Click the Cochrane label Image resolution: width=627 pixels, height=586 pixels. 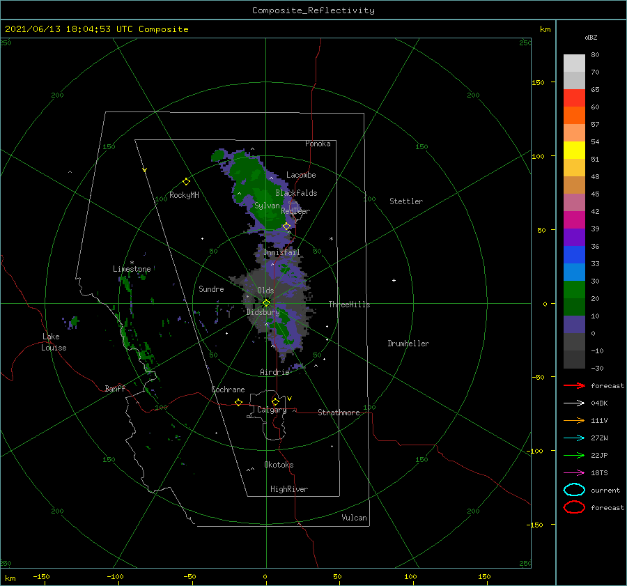pos(228,390)
